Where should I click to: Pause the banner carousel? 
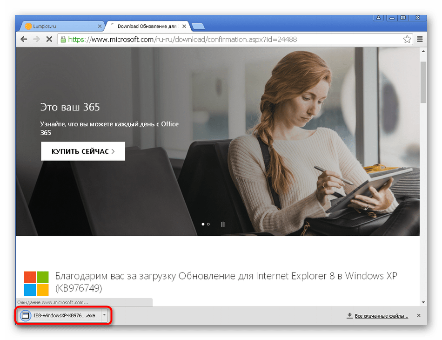coord(223,224)
